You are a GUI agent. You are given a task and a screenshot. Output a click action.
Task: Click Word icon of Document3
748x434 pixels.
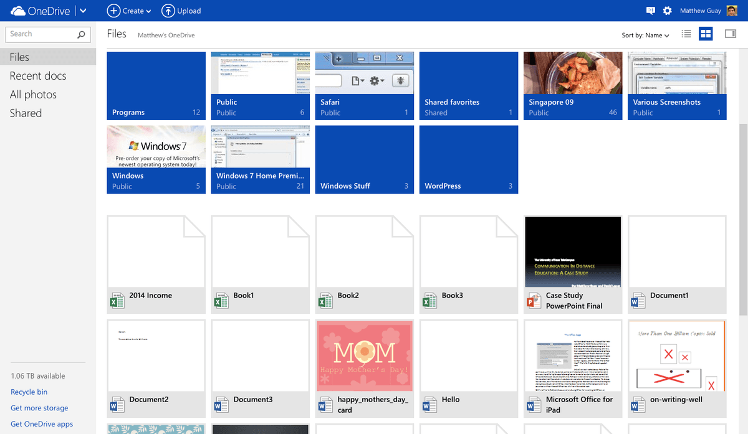pos(221,405)
